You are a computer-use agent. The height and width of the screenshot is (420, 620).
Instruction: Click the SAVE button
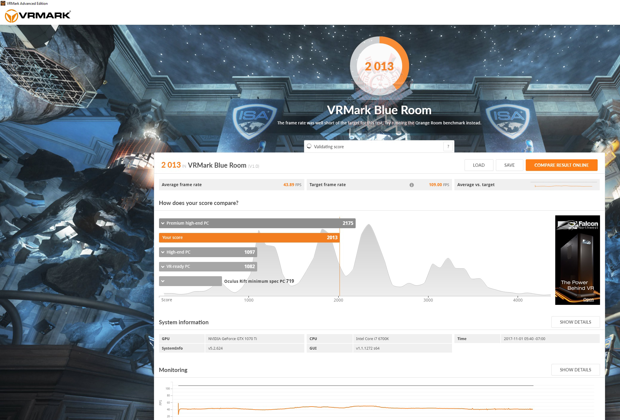tap(509, 165)
